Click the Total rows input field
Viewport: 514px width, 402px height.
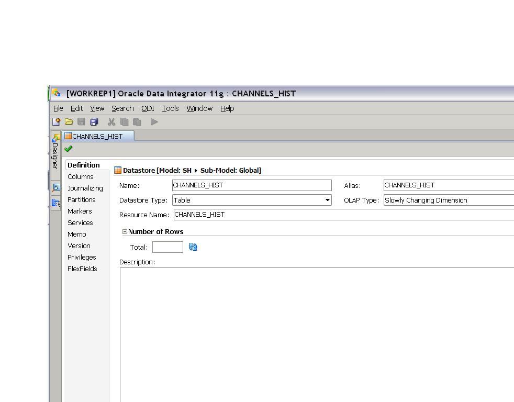(167, 247)
